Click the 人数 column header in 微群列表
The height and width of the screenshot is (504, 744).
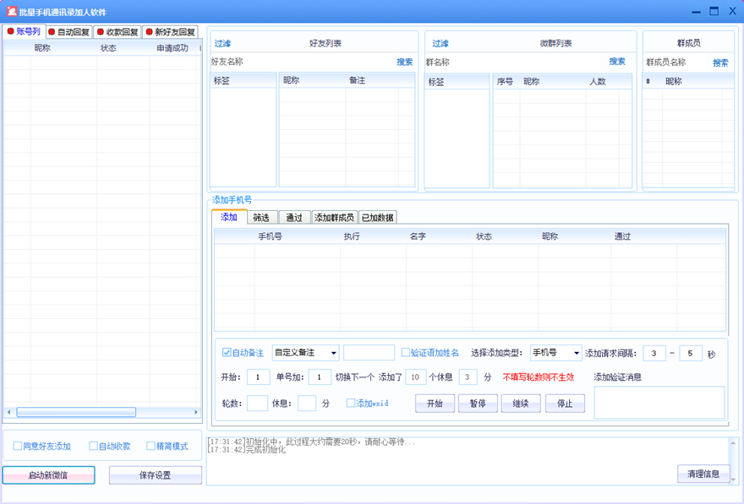coord(598,82)
